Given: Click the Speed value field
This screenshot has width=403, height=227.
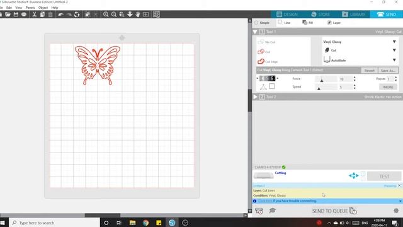Looking at the screenshot, I should 345,87.
